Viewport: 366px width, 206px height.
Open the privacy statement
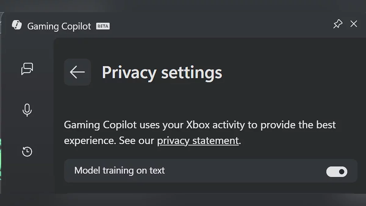pyautogui.click(x=197, y=140)
